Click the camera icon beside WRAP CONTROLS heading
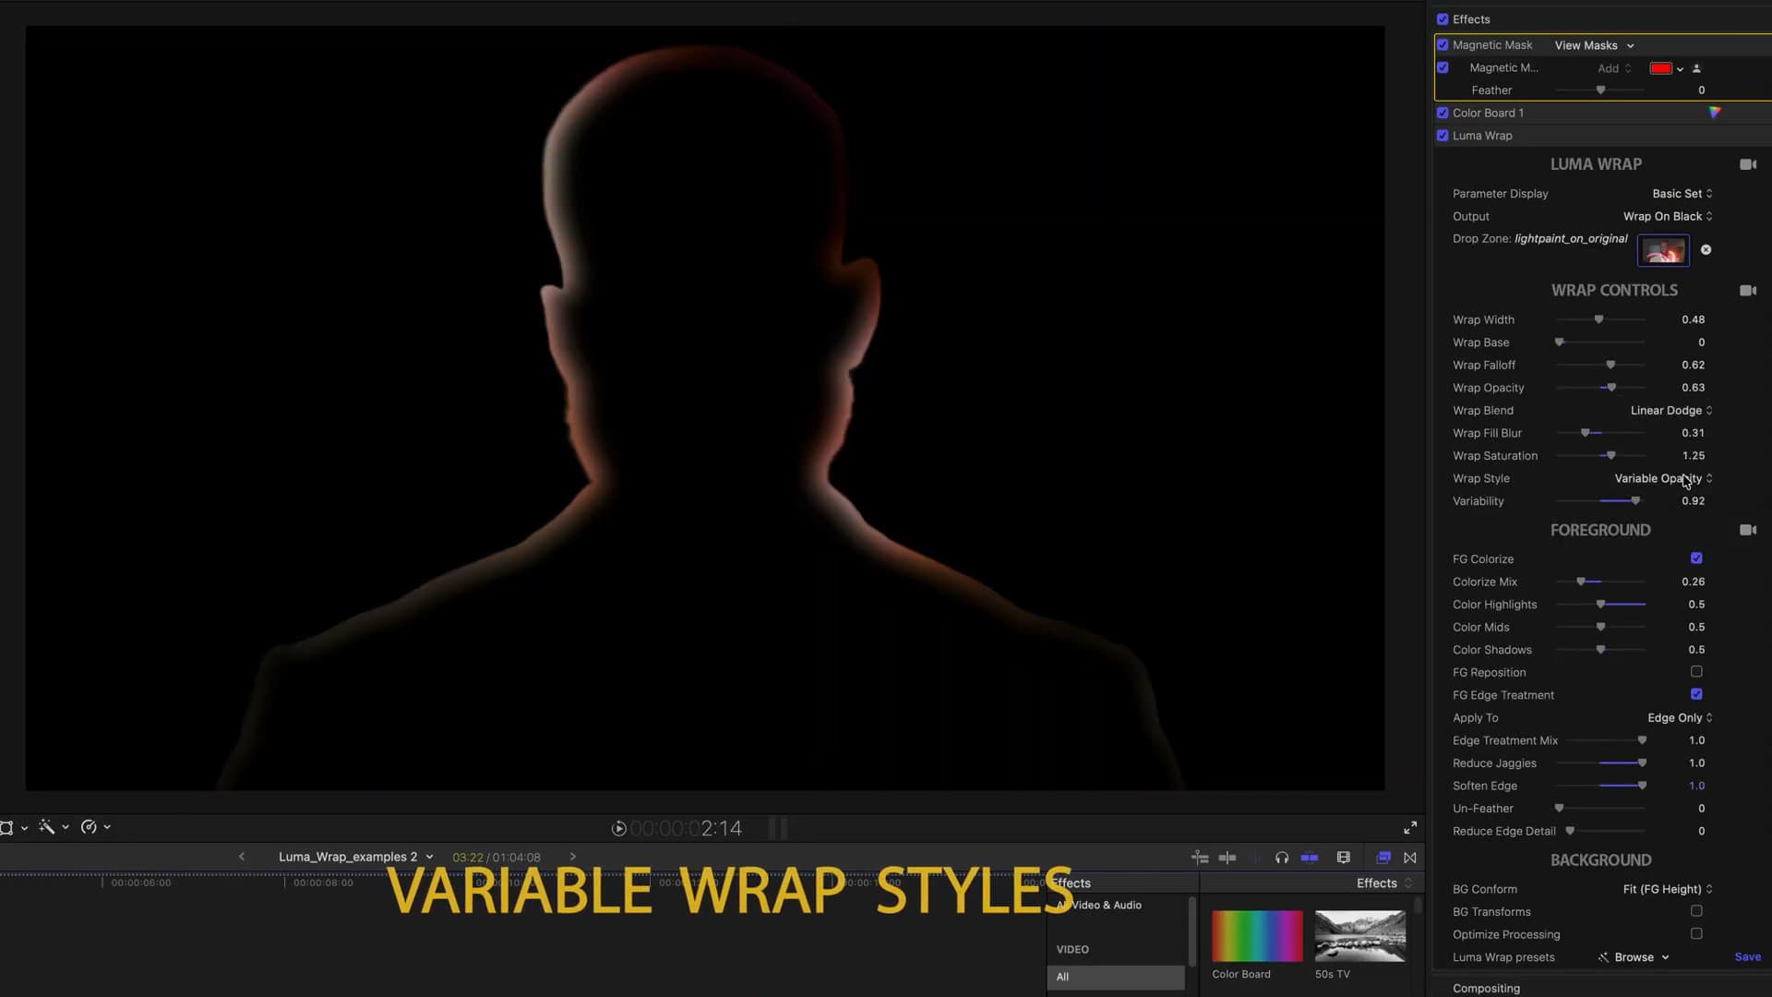This screenshot has height=997, width=1772. pos(1748,290)
